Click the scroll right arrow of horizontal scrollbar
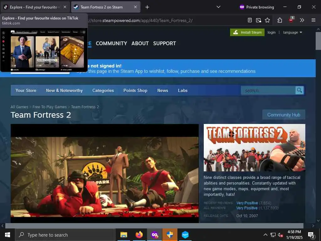 click(313, 226)
